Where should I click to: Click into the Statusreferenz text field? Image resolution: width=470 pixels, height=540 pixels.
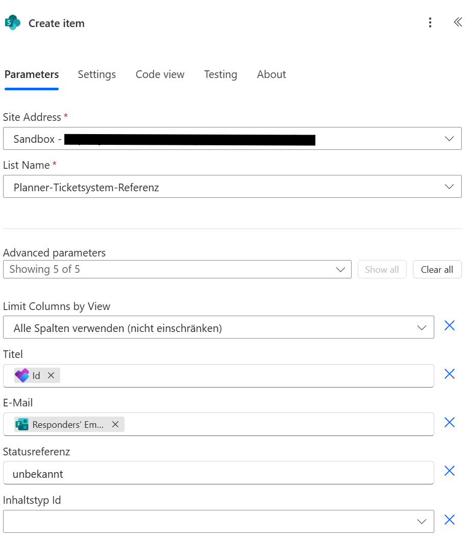(218, 474)
